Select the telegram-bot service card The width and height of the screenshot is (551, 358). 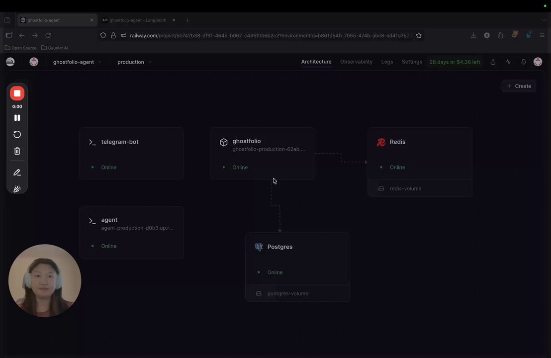pyautogui.click(x=131, y=154)
